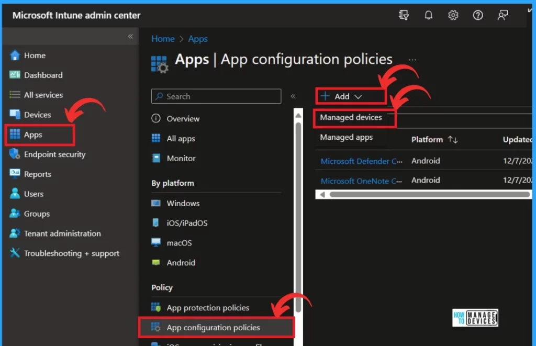Viewport: 536px width, 346px height.
Task: Collapse the Apps sub-menu pane
Action: coord(293,96)
